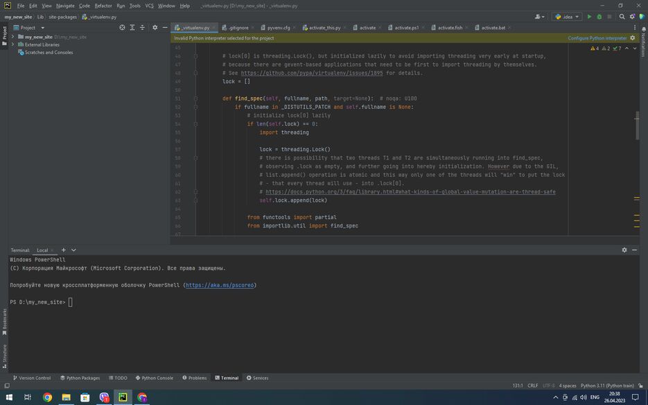The height and width of the screenshot is (405, 648).
Task: Click the Expand All icon in Project panel
Action: pos(132,27)
